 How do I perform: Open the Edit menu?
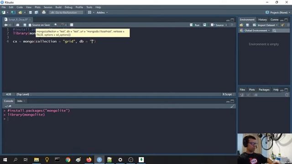tap(11, 7)
